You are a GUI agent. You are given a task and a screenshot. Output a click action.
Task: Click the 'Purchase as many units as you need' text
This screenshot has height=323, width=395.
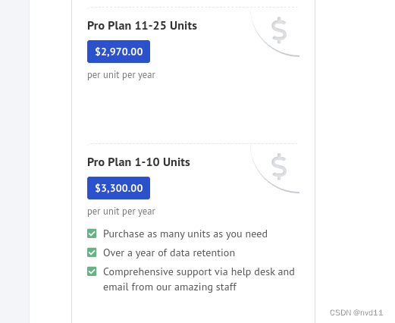[x=185, y=234]
